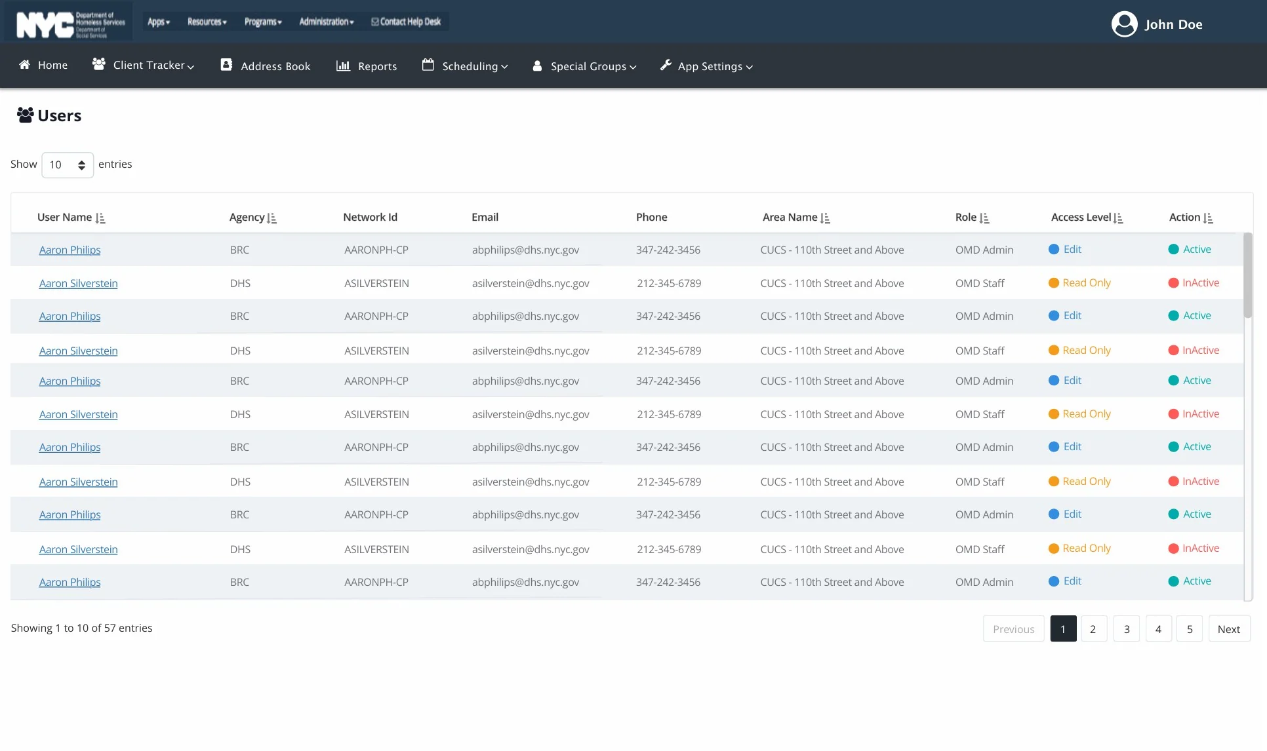Sort by Role sort icon
This screenshot has height=751, width=1267.
[x=984, y=218]
